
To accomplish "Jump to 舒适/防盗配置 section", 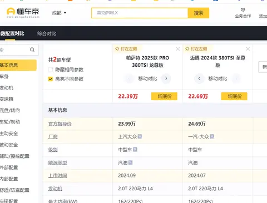I will [14, 190].
